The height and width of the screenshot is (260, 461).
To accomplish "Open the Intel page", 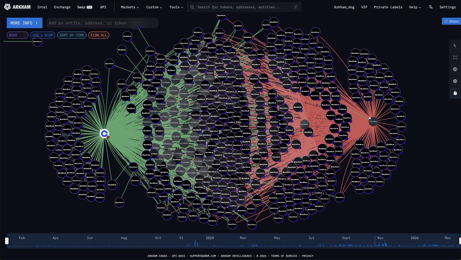I will (42, 7).
